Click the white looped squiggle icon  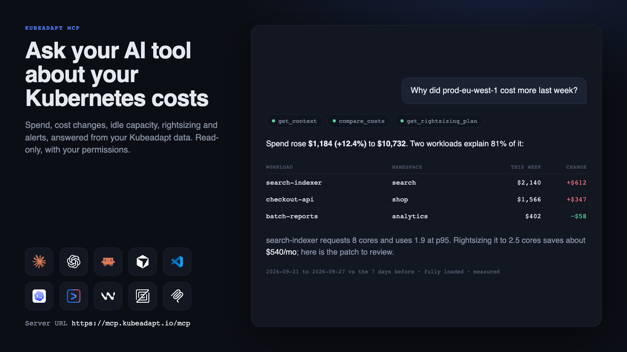(177, 296)
